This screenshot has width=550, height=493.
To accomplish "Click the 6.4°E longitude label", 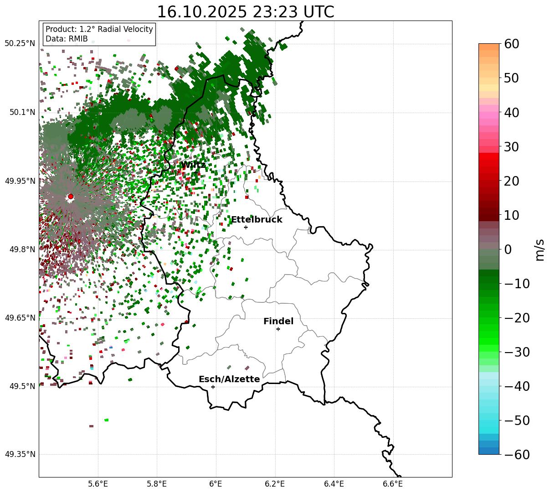I will coord(334,484).
